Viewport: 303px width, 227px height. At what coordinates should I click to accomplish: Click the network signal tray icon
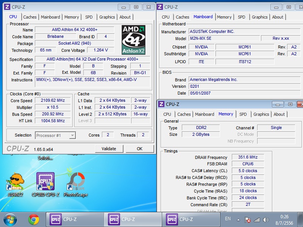coord(257,219)
